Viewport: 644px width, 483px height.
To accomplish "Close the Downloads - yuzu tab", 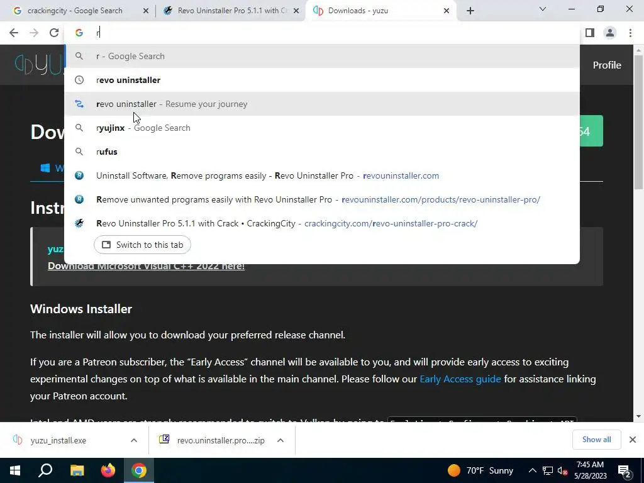I will [447, 11].
